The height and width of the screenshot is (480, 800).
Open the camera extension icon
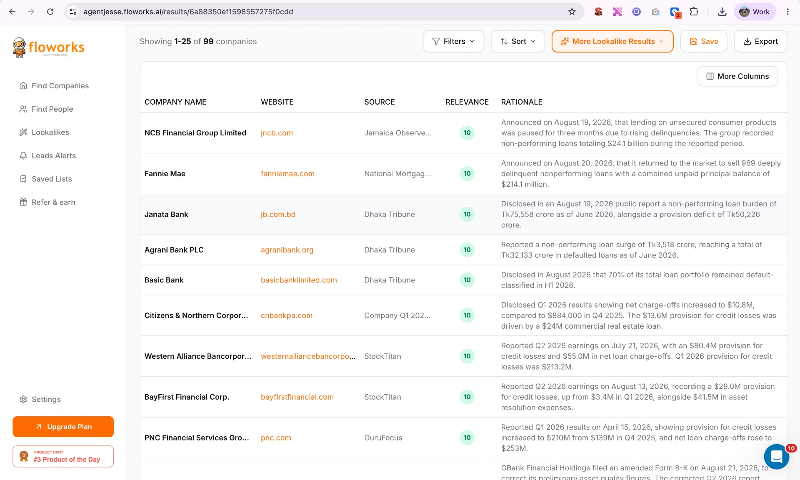tap(655, 12)
